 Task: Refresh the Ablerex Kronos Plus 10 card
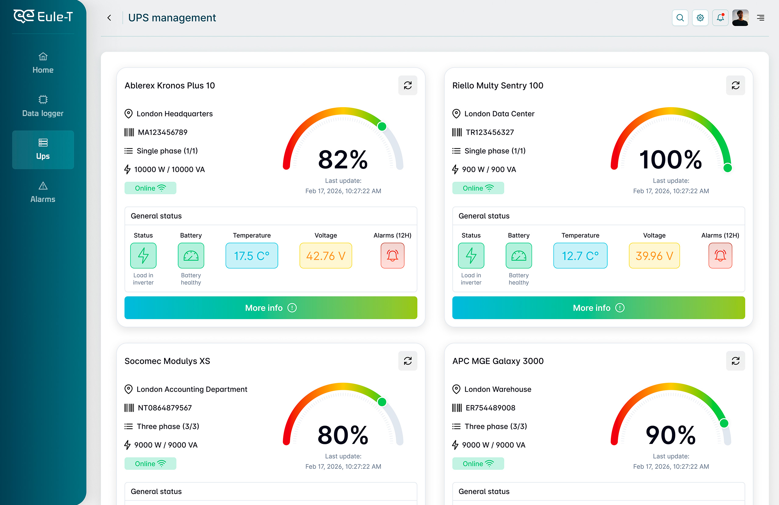(x=407, y=85)
